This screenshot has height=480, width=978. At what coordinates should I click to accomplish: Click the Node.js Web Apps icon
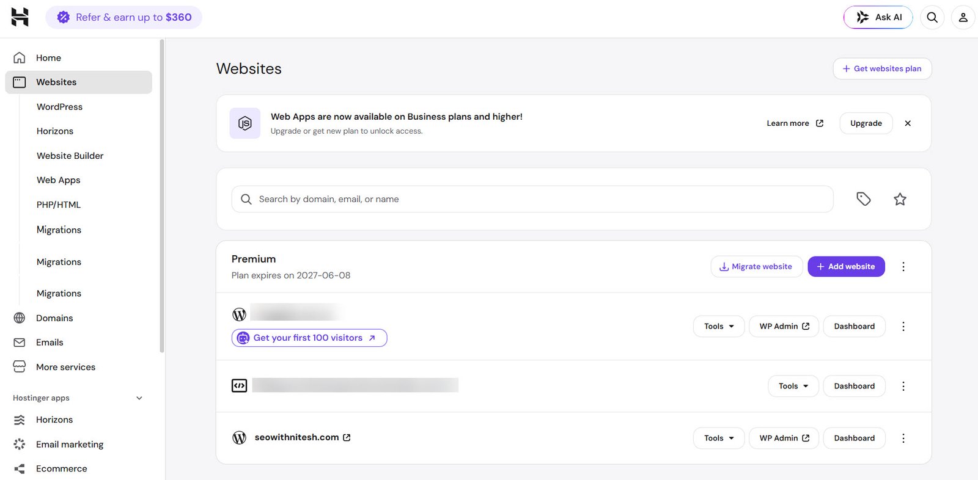[x=245, y=123]
